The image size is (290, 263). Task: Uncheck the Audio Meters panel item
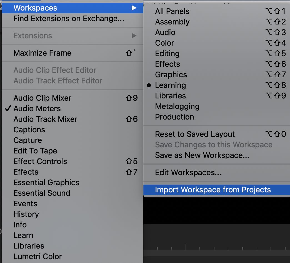click(37, 108)
